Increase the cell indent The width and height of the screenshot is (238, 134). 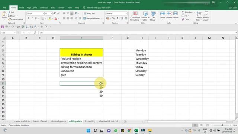tap(80, 18)
